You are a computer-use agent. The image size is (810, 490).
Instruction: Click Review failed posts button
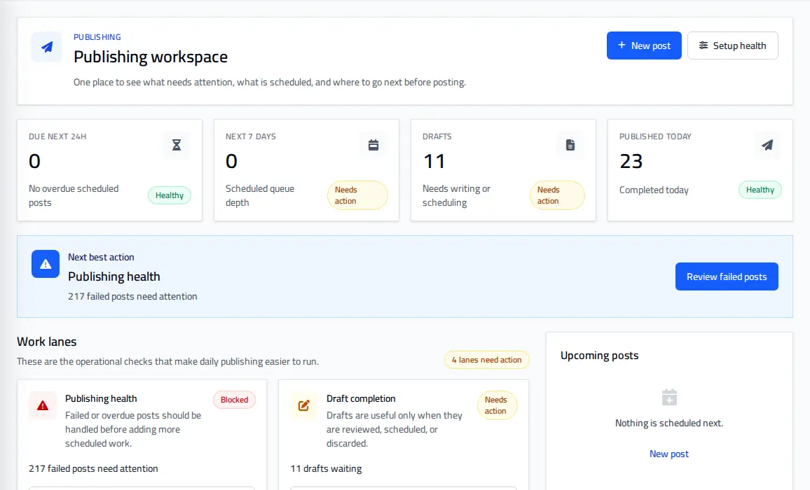(x=727, y=276)
